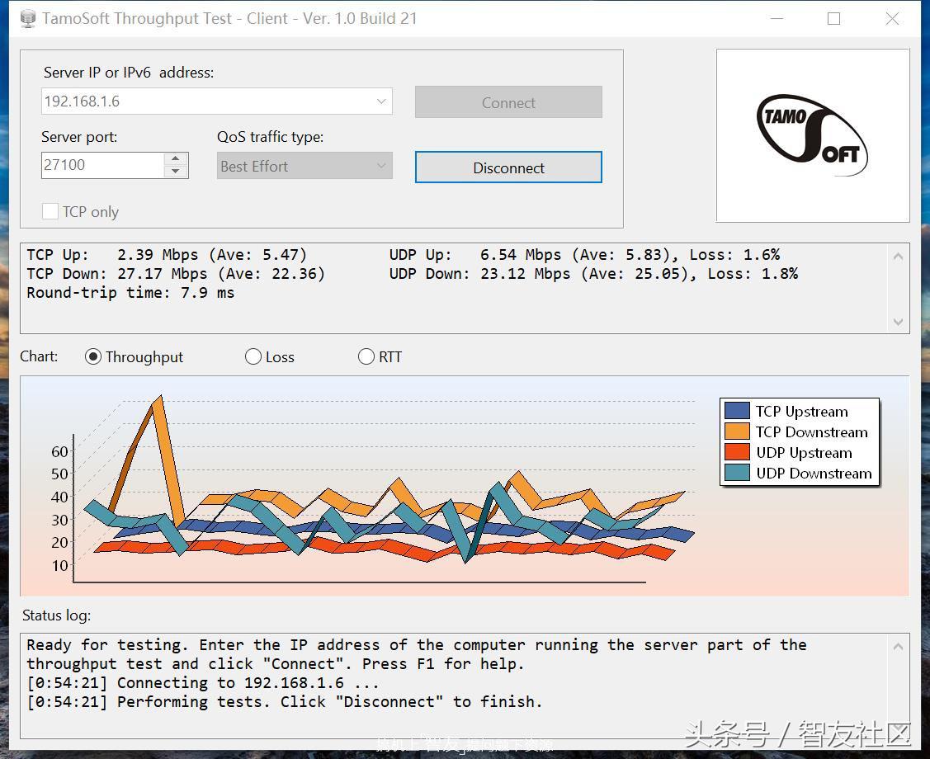The width and height of the screenshot is (930, 759).
Task: Click the UDP Downstream teal legend swatch
Action: click(737, 473)
